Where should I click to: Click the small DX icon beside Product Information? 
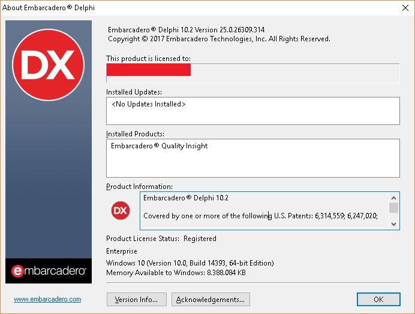coord(121,211)
